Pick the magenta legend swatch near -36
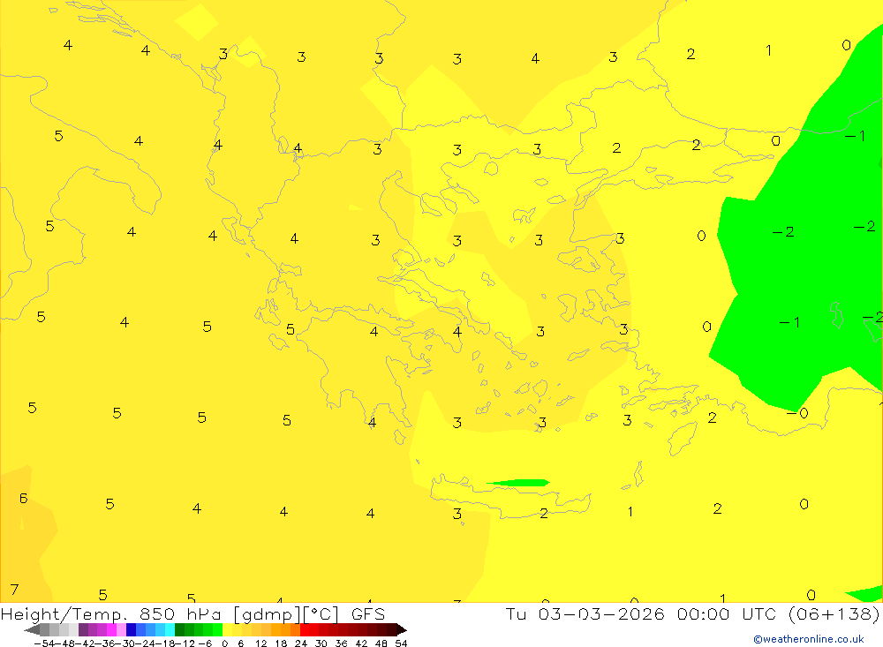The height and width of the screenshot is (647, 883). (111, 630)
